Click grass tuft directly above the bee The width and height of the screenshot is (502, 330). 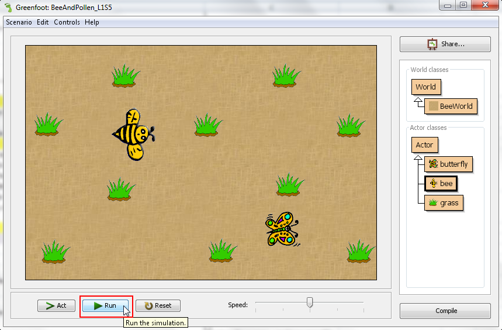tap(126, 75)
